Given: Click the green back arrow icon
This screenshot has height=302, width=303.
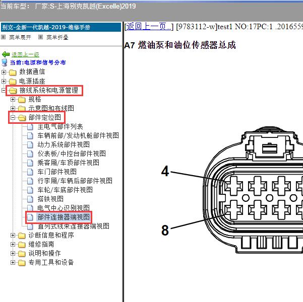Looking at the screenshot, I should point(6,54).
